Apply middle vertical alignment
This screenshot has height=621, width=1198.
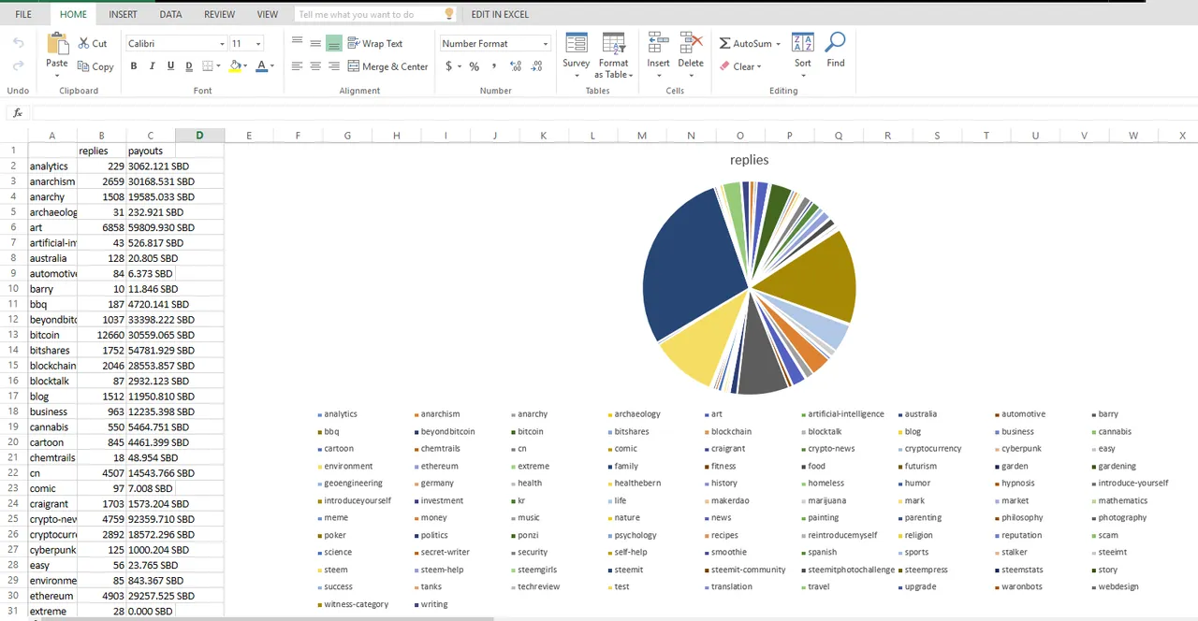pyautogui.click(x=315, y=43)
